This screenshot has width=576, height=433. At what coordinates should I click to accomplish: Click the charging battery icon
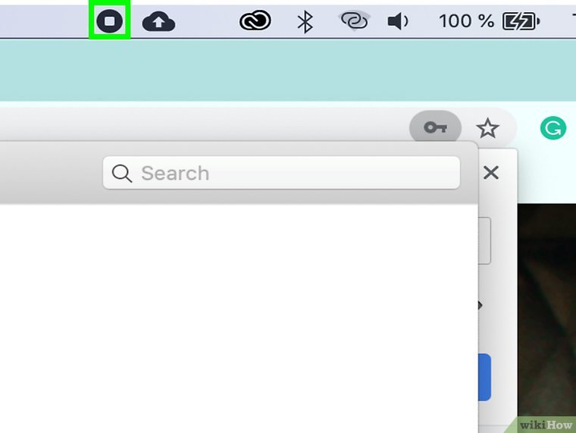click(x=521, y=21)
